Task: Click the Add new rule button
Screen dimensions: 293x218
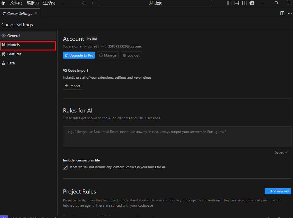Action: (x=278, y=191)
